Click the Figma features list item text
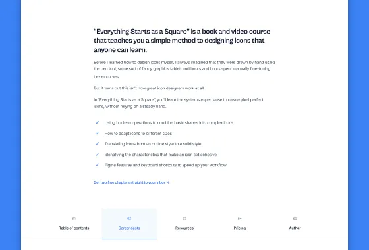The image size is (369, 250). (x=165, y=165)
